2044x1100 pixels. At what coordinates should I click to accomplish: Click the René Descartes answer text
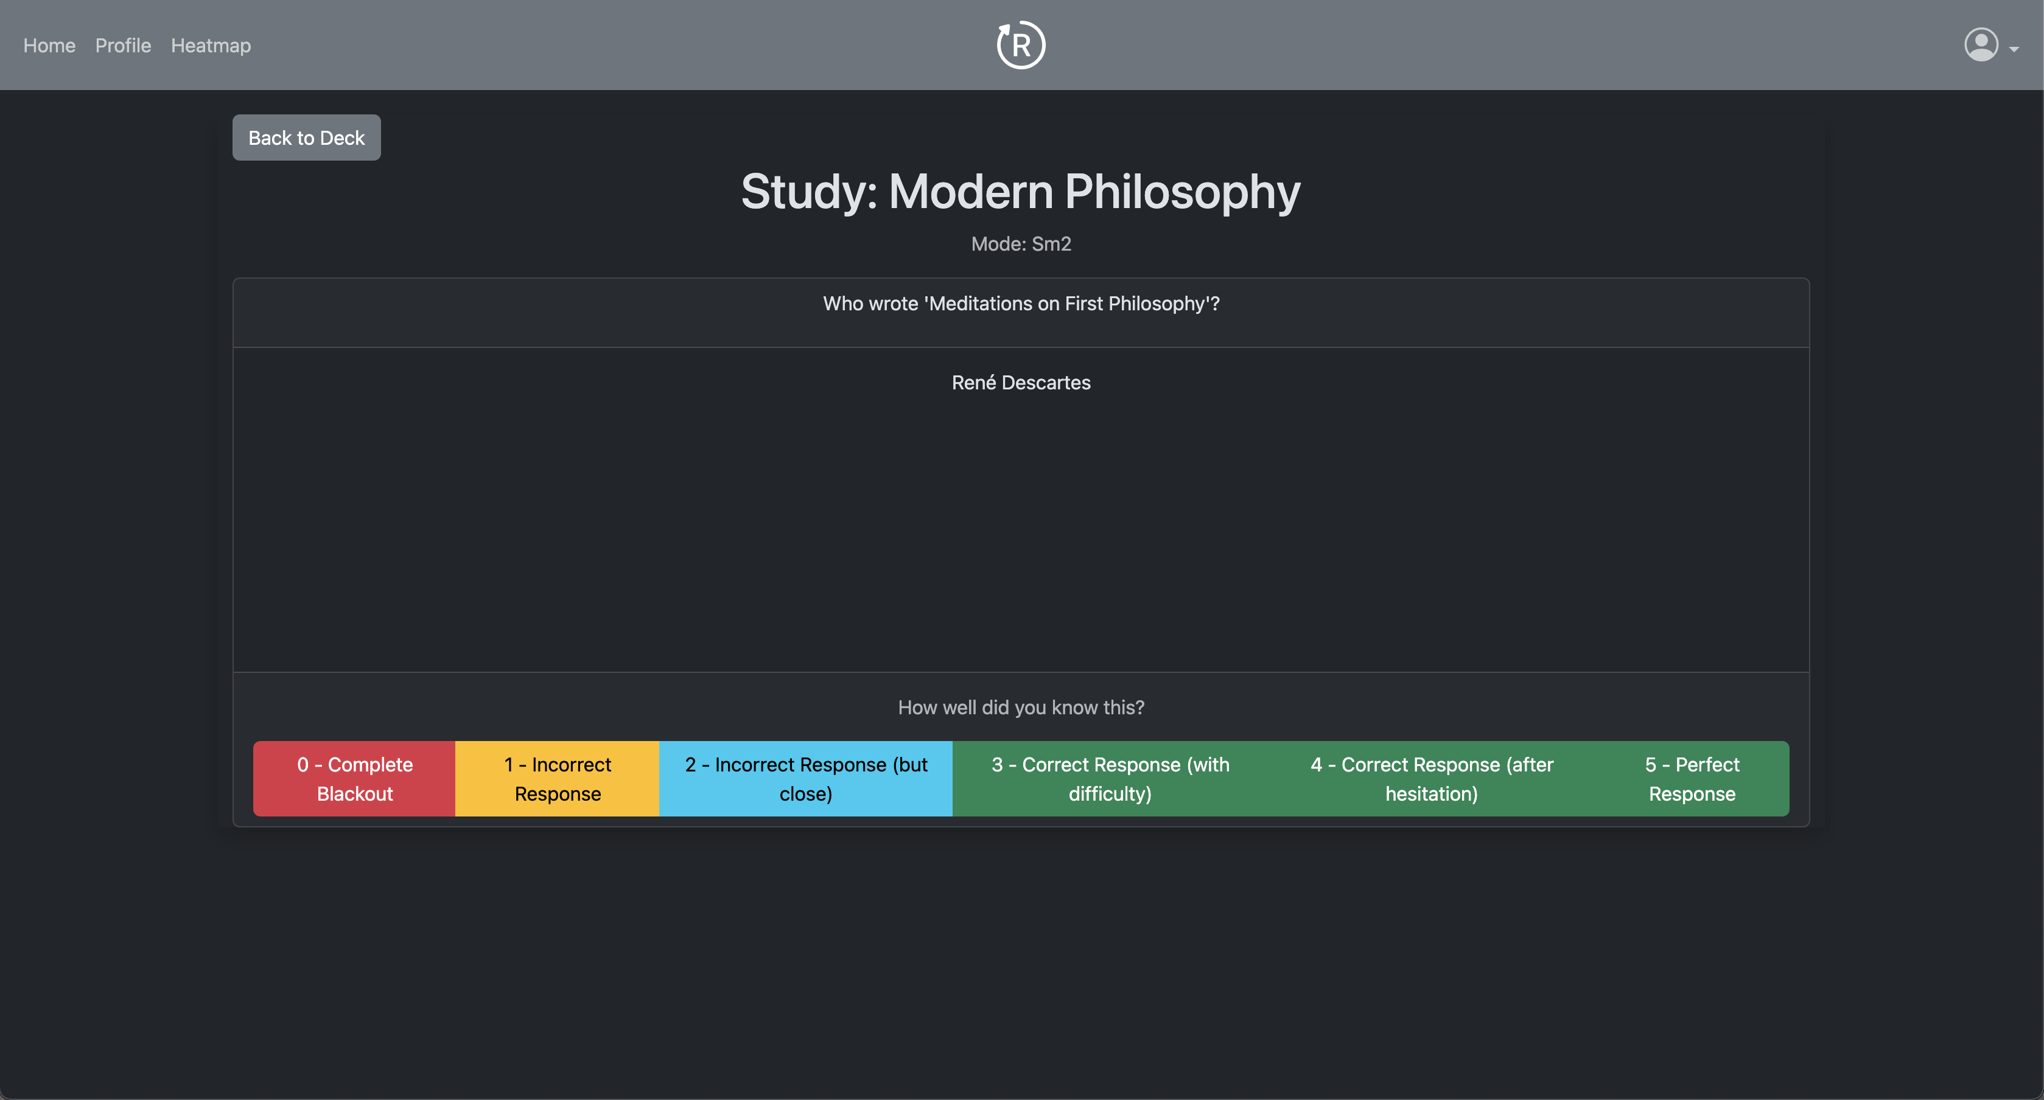pyautogui.click(x=1021, y=383)
